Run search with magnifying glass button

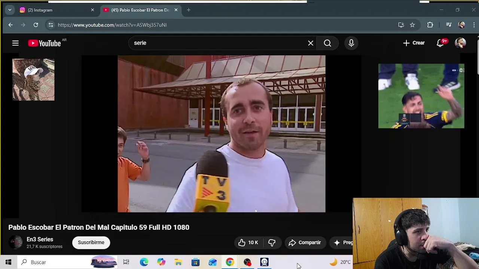click(327, 43)
